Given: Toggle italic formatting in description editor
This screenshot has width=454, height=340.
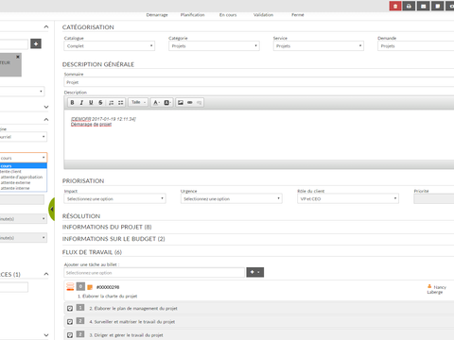Looking at the screenshot, I should (81, 102).
